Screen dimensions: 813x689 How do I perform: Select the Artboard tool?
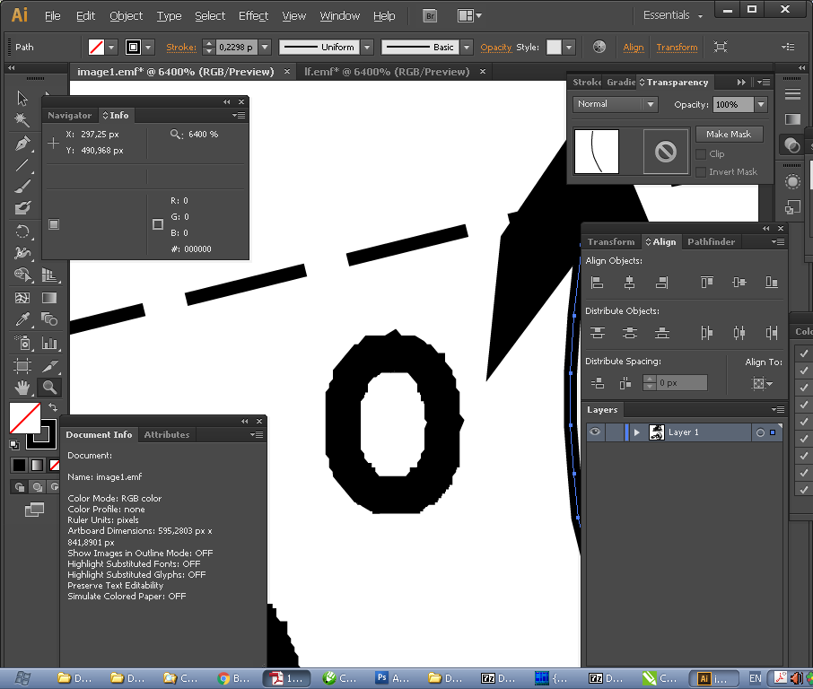point(22,366)
